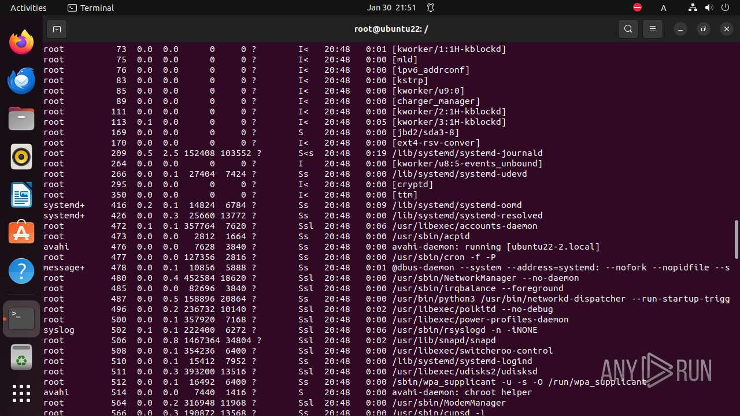Open Ubuntu Software from the dock
This screenshot has width=740, height=416.
click(21, 232)
